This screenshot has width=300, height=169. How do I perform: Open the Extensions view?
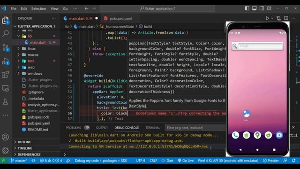(x=5, y=75)
